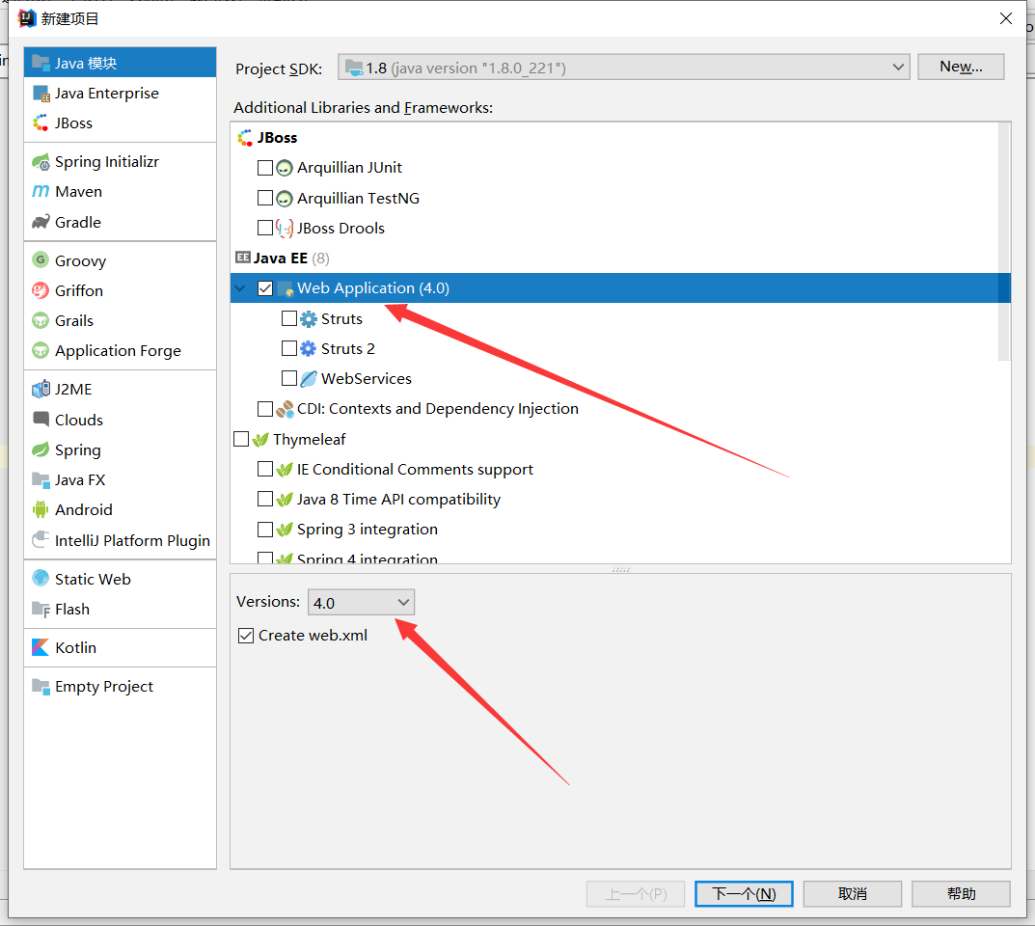Select the Maven 'm' icon
1035x926 pixels.
point(41,191)
